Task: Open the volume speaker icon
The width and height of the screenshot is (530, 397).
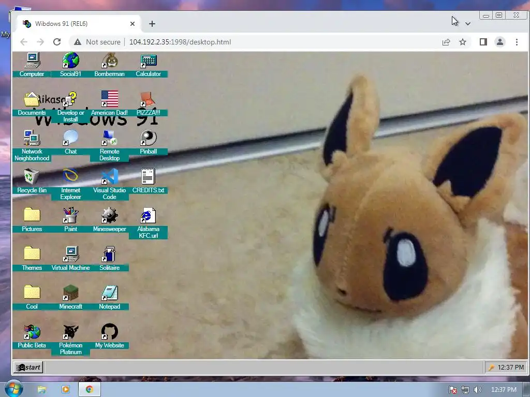Action: pos(477,390)
